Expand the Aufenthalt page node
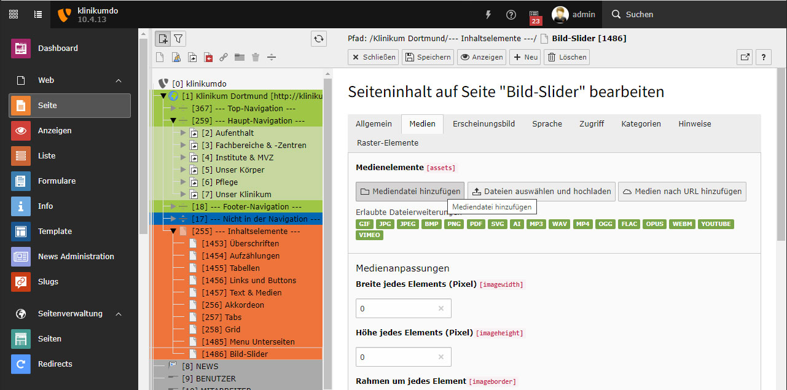Image resolution: width=787 pixels, height=390 pixels. click(x=183, y=133)
